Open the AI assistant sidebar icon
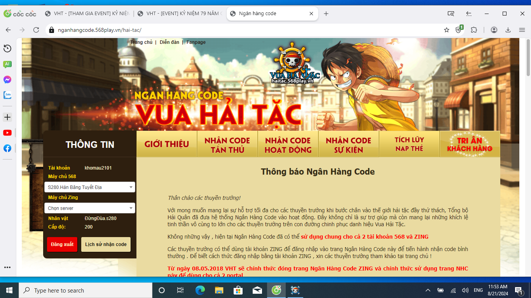Screen dimensions: 531x298 coord(7,64)
